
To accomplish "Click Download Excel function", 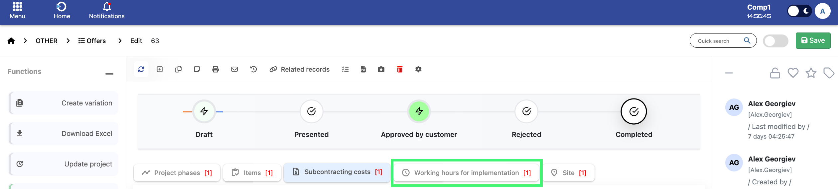I will tap(64, 133).
